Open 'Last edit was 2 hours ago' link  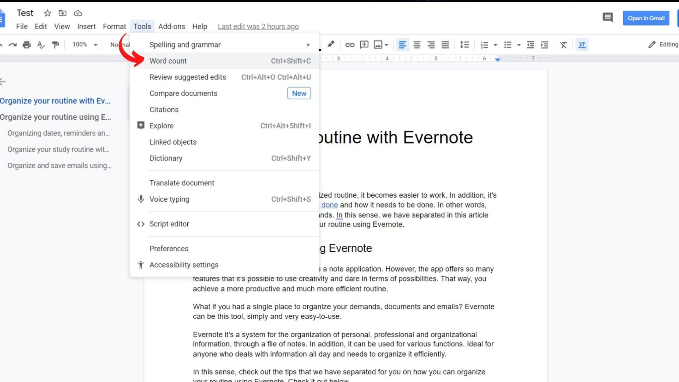coord(258,27)
